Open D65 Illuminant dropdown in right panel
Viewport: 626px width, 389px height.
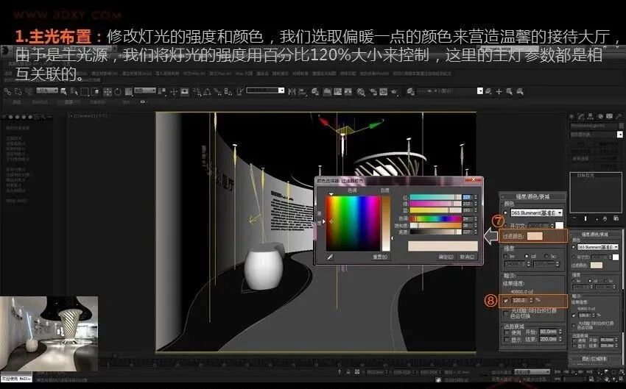pos(598,247)
